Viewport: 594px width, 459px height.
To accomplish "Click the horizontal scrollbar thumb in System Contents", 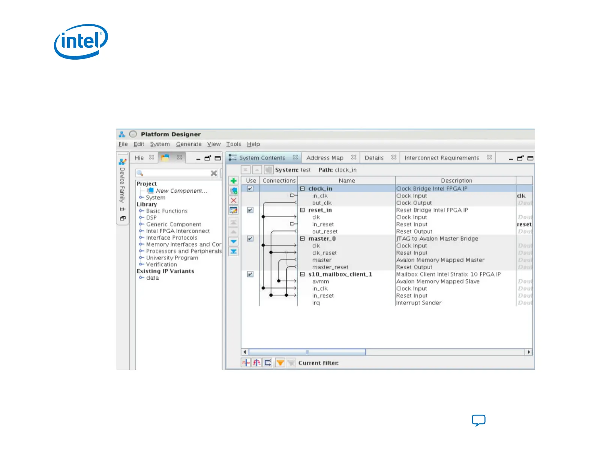I will (307, 352).
